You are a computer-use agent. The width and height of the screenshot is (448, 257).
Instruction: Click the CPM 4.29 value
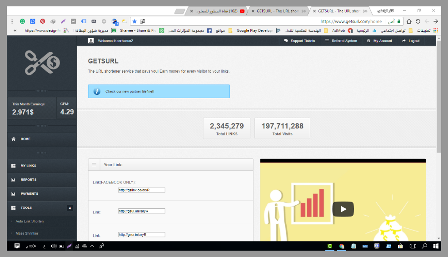click(x=67, y=112)
